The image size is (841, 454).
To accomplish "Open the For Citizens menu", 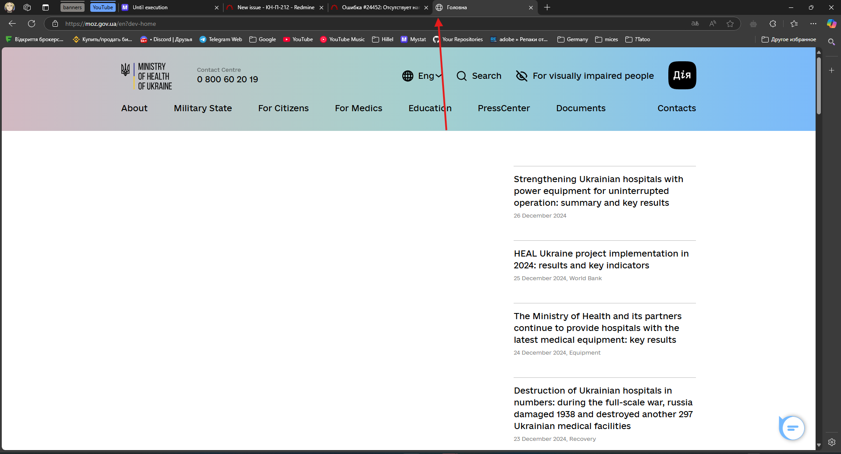I will click(283, 108).
